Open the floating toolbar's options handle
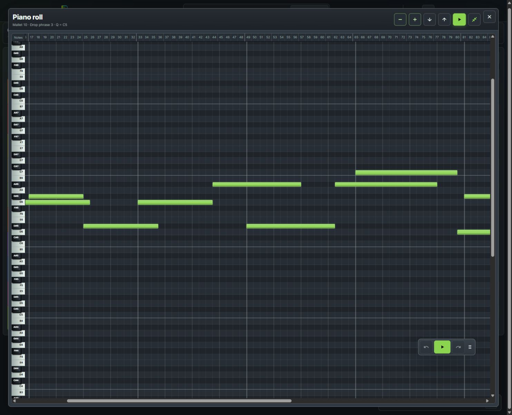Image resolution: width=512 pixels, height=415 pixels. pos(470,347)
